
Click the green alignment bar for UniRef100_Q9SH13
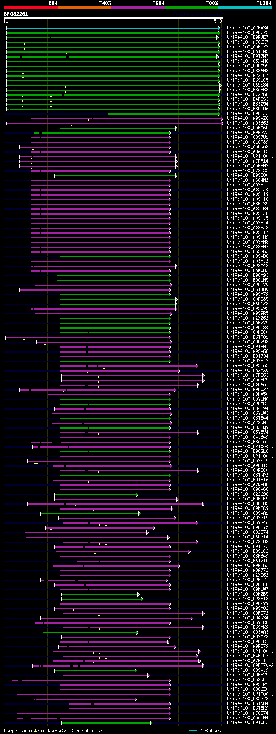pos(102,599)
